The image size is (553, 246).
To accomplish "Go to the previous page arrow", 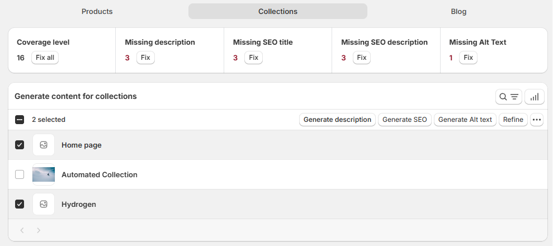I will click(22, 230).
